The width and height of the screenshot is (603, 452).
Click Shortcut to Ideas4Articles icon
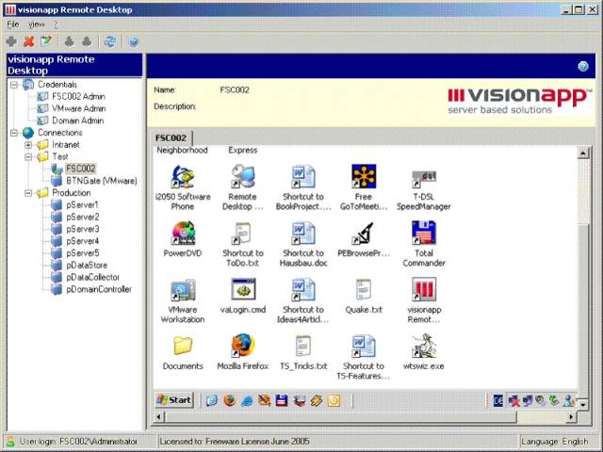(x=303, y=289)
